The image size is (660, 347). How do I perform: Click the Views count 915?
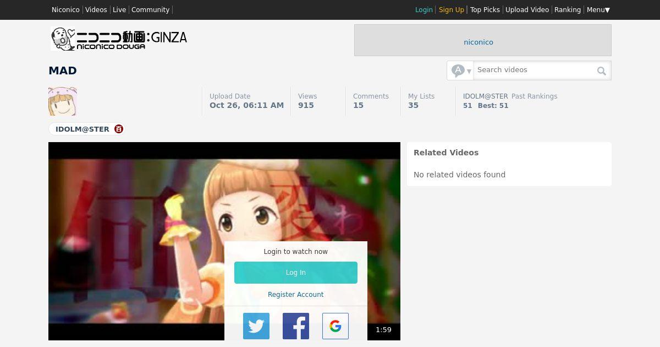(x=306, y=105)
